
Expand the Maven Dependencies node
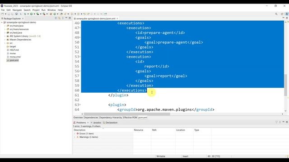tap(5, 40)
